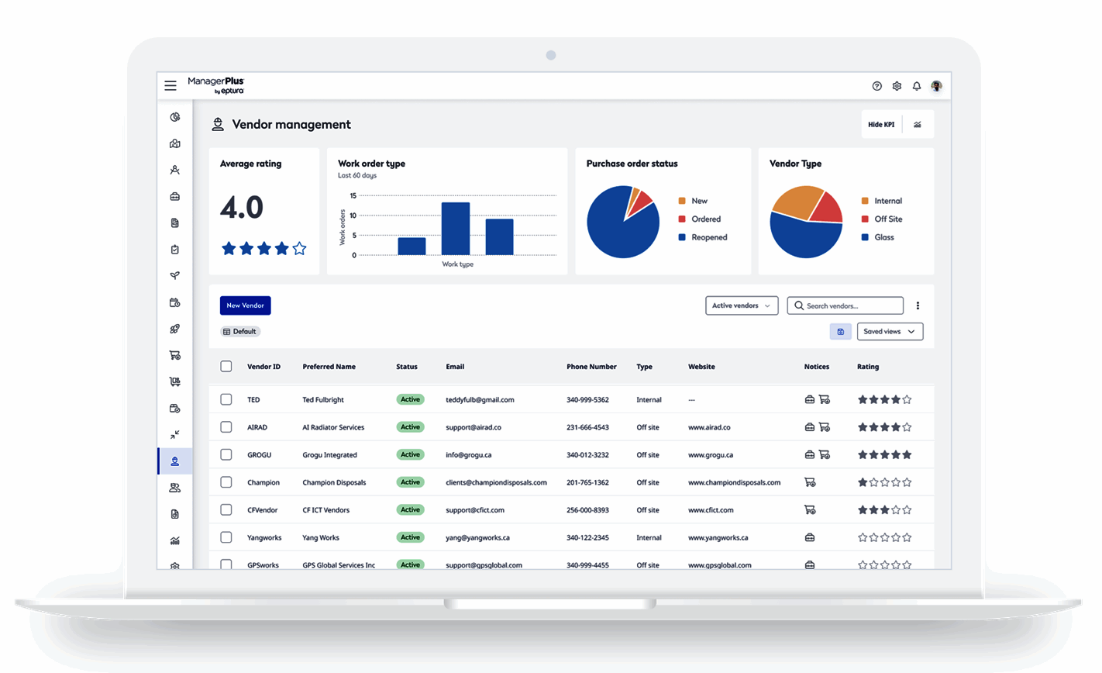
Task: Click the New Vendor button
Action: tap(246, 305)
